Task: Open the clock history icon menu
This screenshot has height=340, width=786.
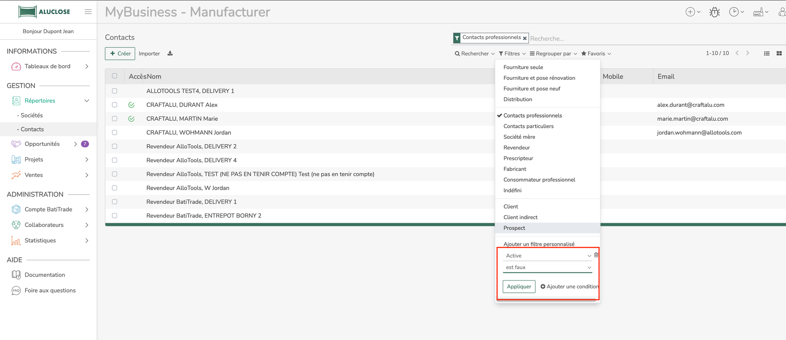Action: point(736,12)
